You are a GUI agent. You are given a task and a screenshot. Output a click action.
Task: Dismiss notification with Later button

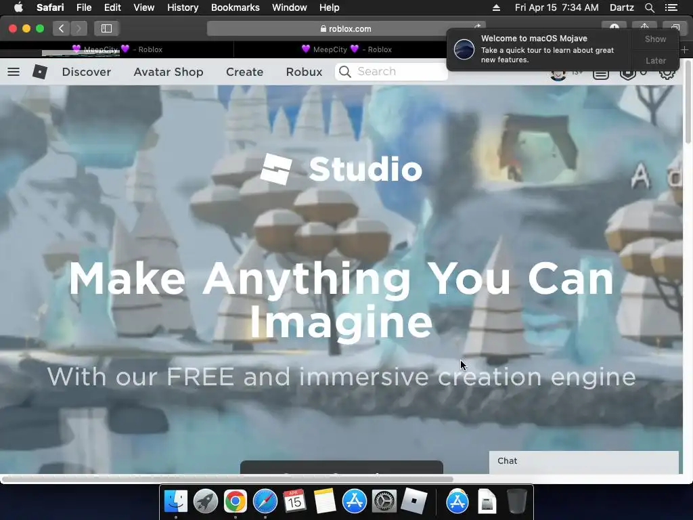(655, 60)
